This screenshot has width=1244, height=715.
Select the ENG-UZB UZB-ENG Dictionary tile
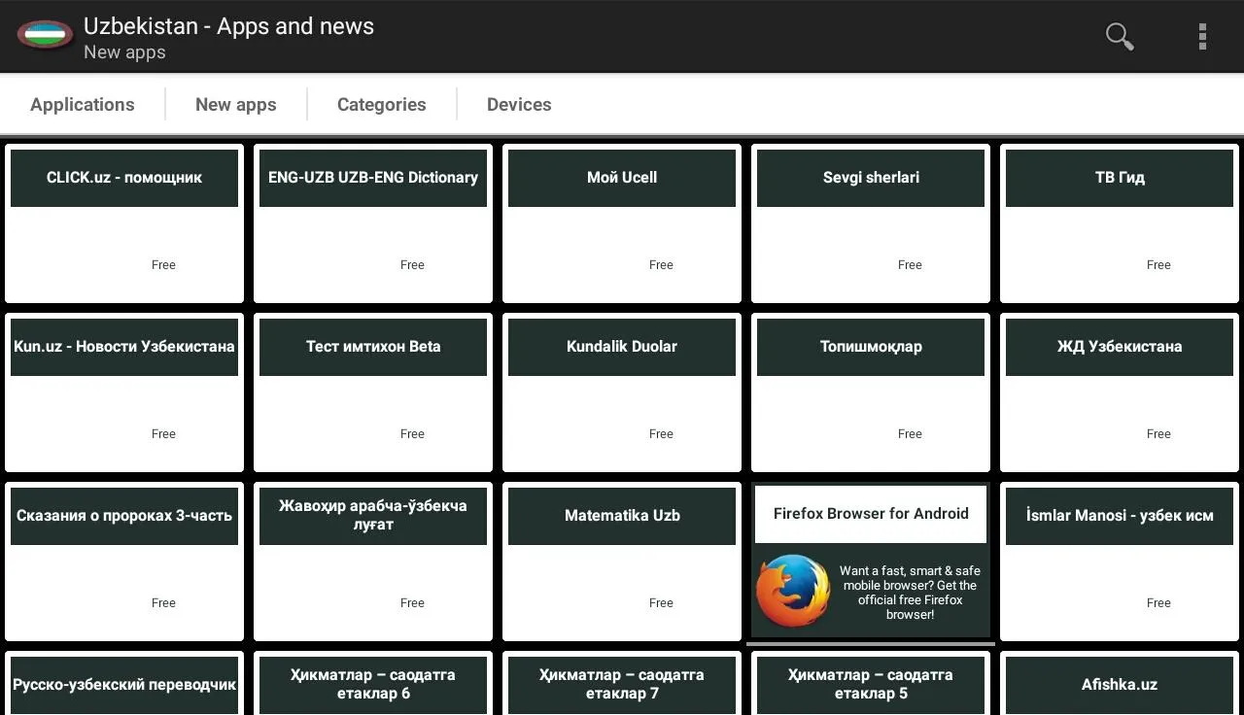click(373, 223)
